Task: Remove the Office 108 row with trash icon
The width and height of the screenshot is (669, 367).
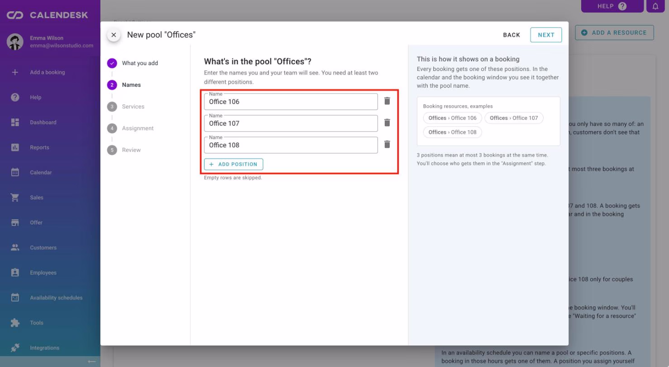Action: pyautogui.click(x=387, y=144)
